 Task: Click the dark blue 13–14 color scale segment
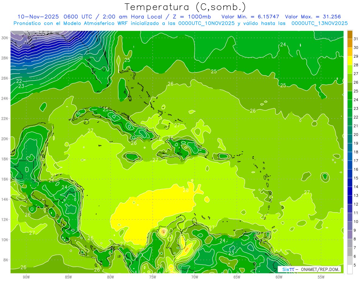[350, 191]
